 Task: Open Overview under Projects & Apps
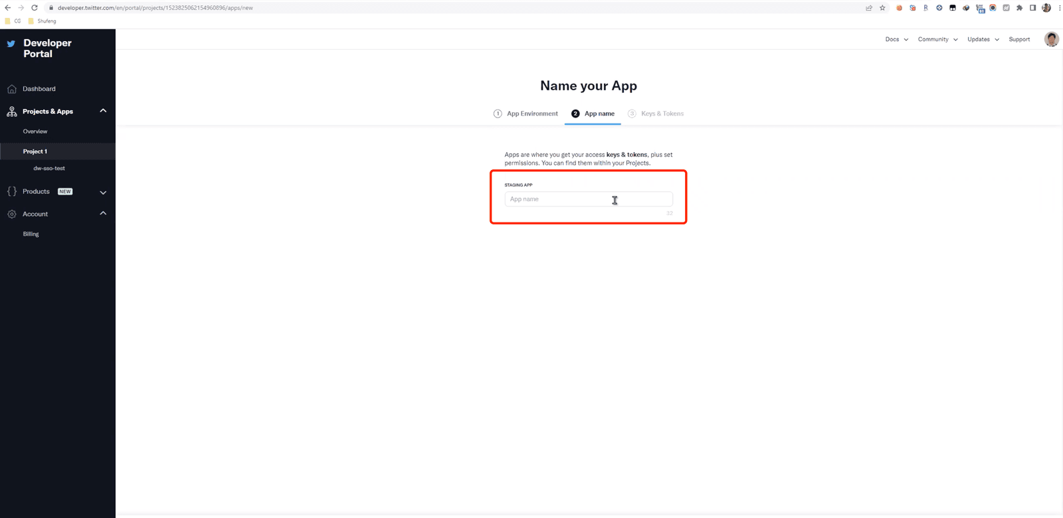(x=35, y=131)
